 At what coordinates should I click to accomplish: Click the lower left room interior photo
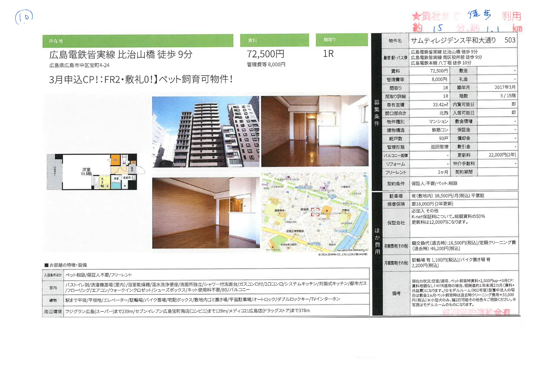pyautogui.click(x=206, y=213)
